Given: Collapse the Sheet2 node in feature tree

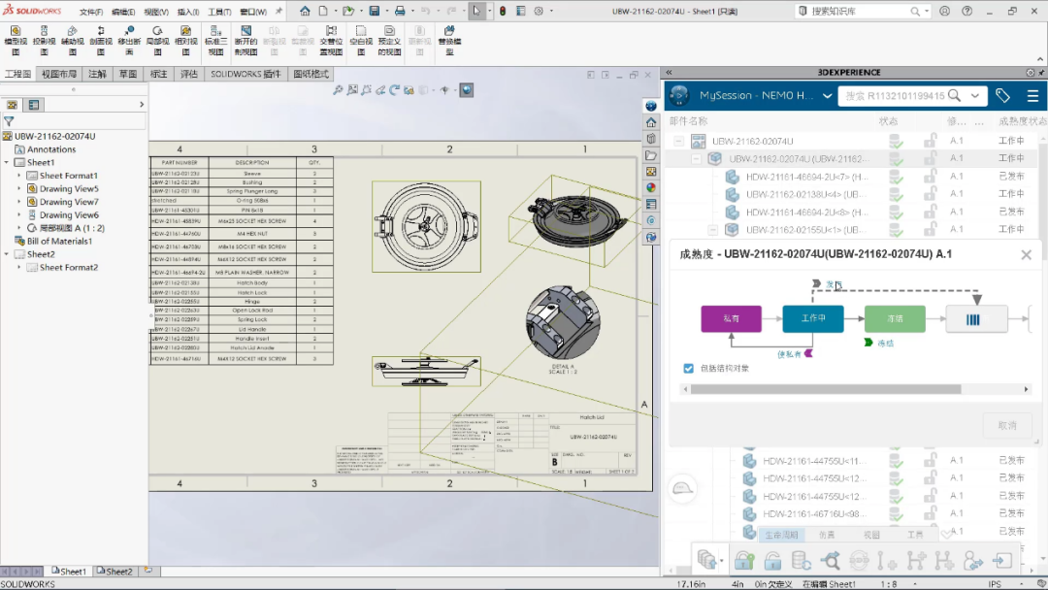Looking at the screenshot, I should [x=7, y=254].
